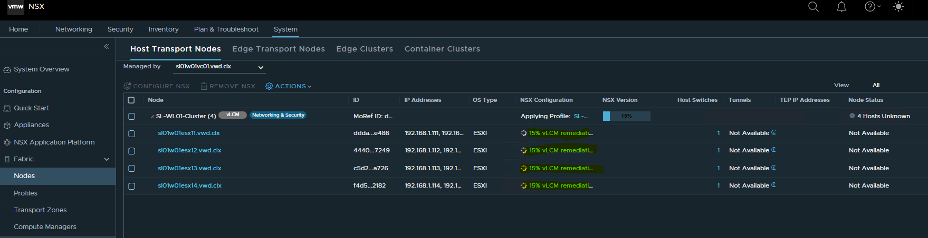Screen dimensions: 928x238
Task: Open the View All selector
Action: (x=876, y=85)
